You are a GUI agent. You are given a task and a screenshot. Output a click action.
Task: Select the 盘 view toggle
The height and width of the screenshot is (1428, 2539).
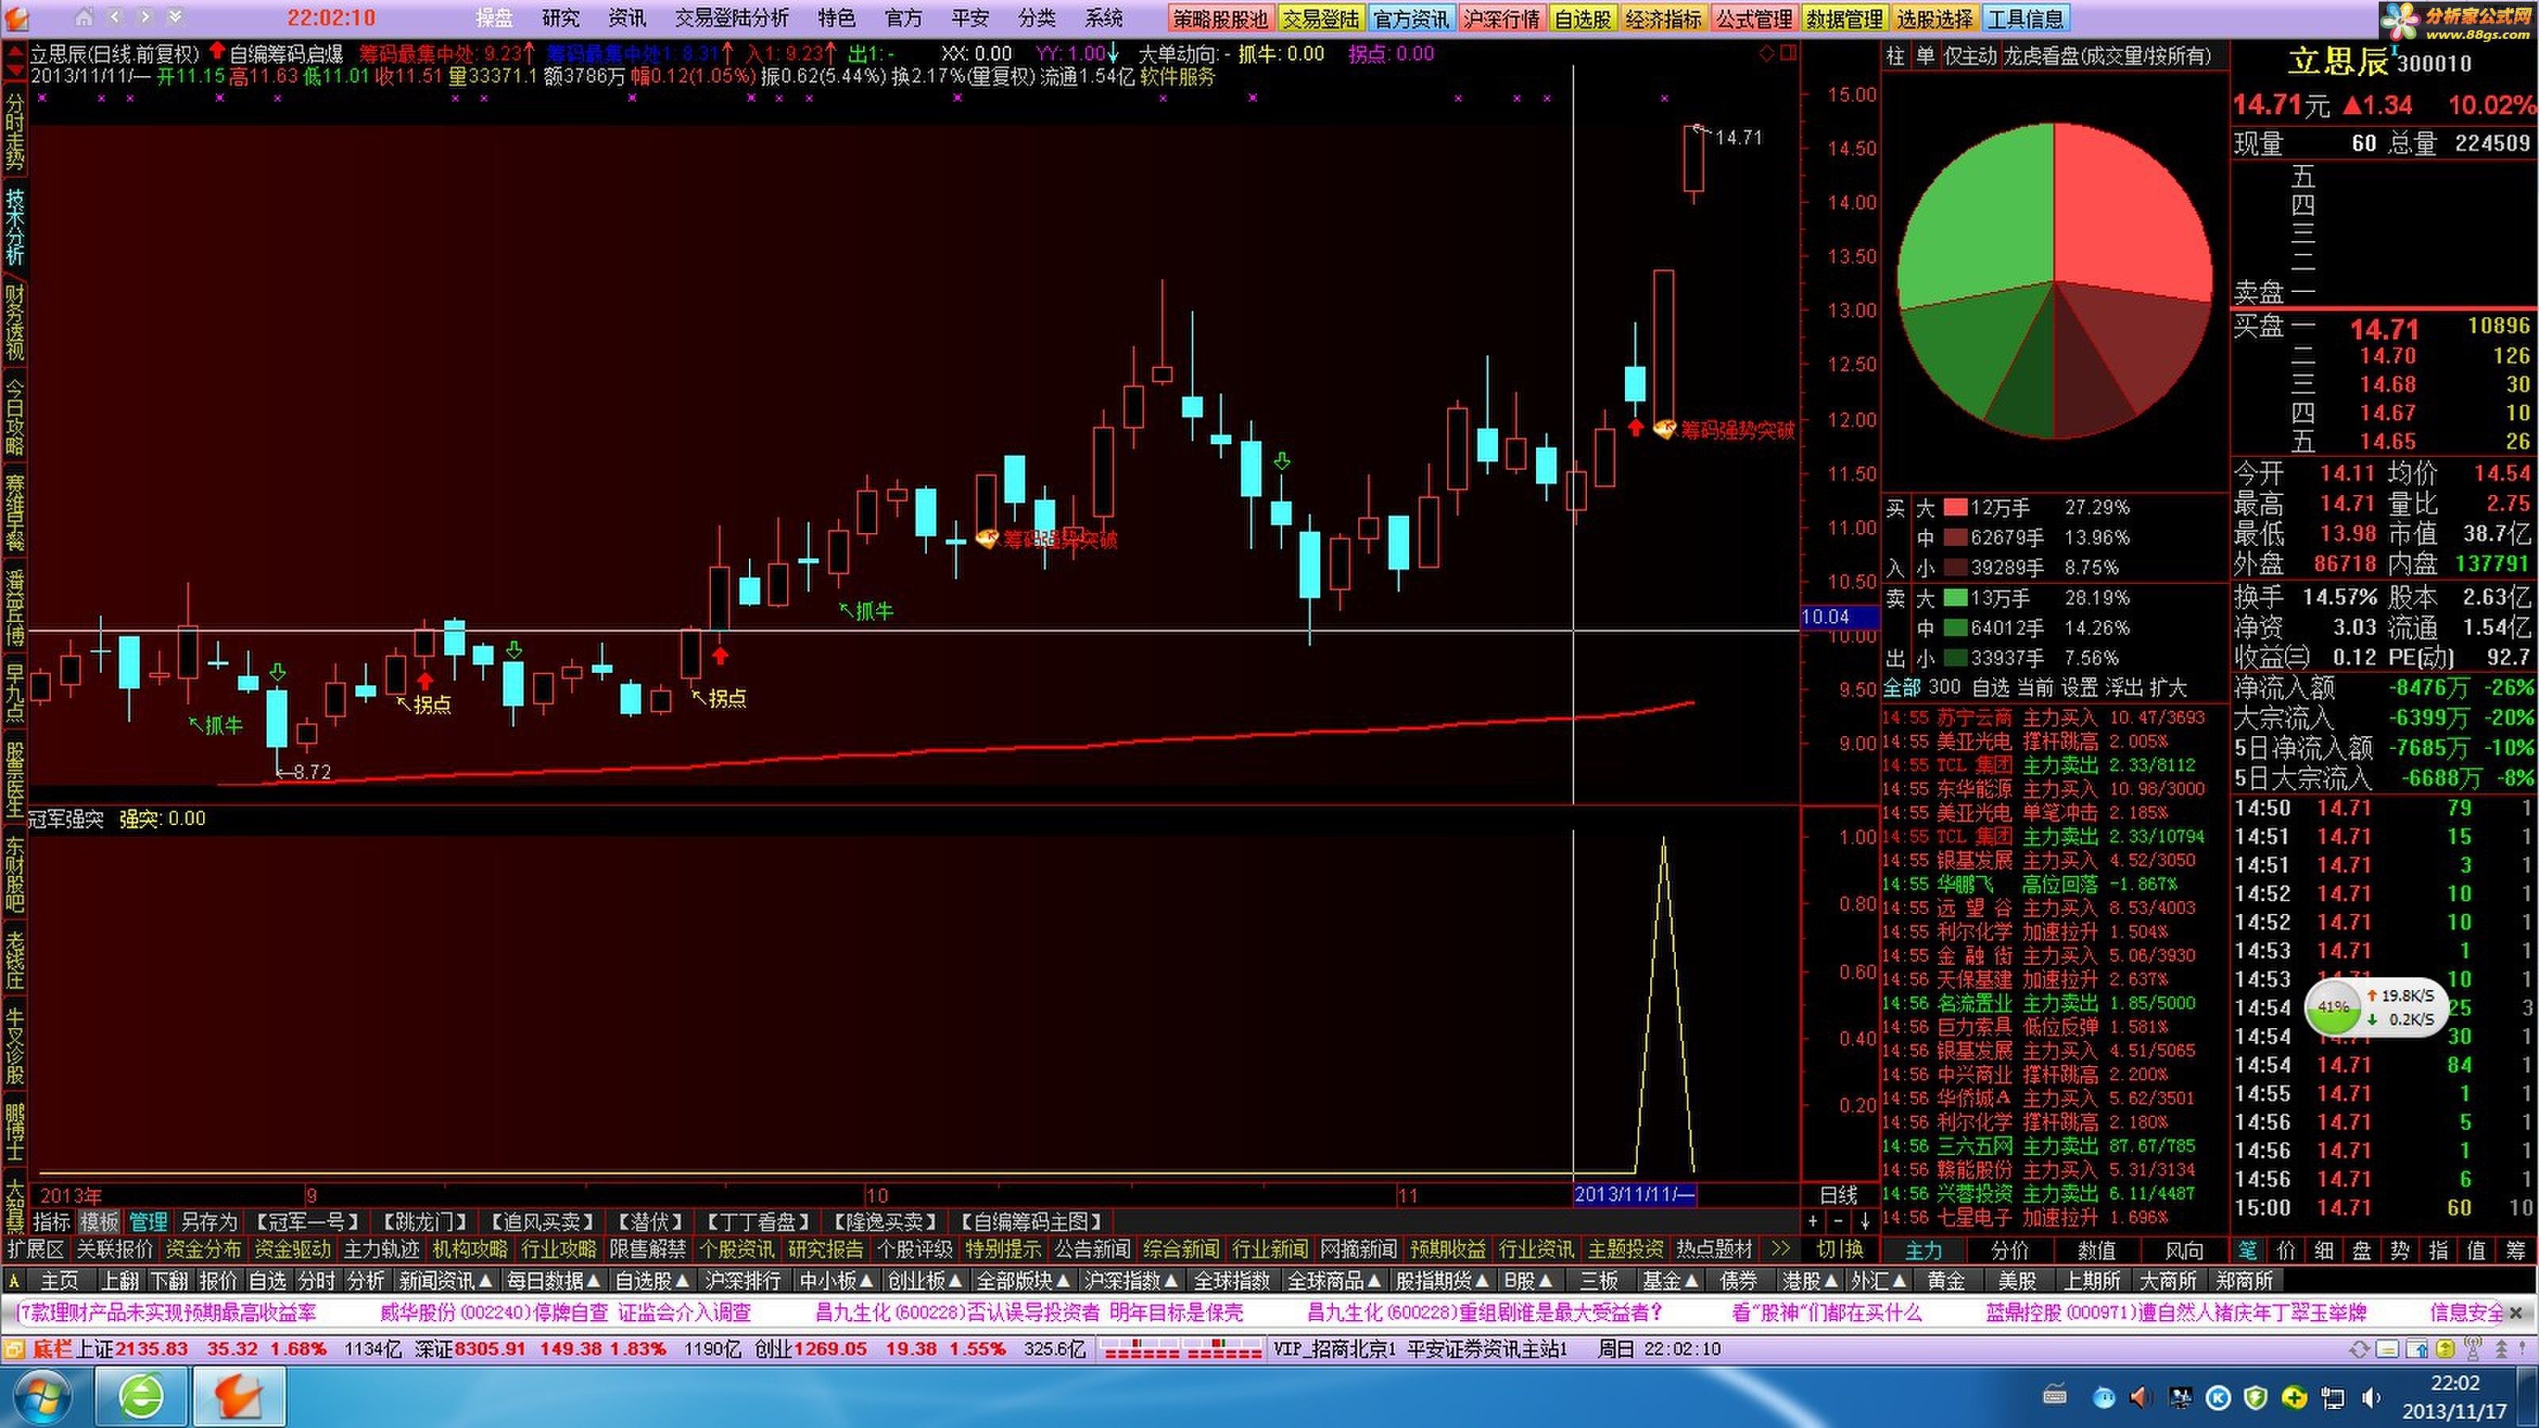pyautogui.click(x=2363, y=1249)
